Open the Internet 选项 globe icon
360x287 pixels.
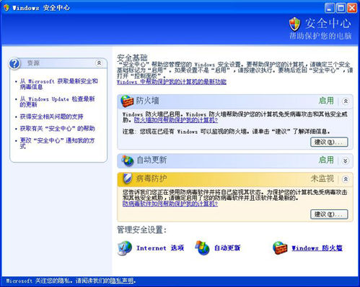point(125,248)
